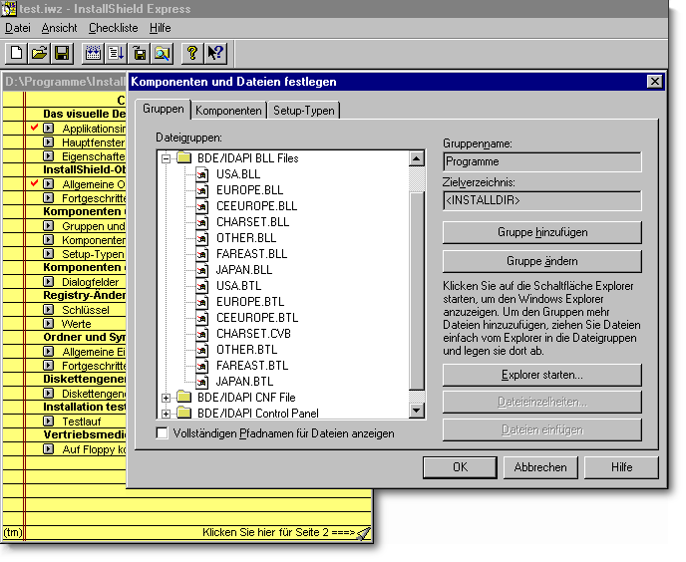
Task: Click the Gruppenname text field
Action: click(x=541, y=161)
